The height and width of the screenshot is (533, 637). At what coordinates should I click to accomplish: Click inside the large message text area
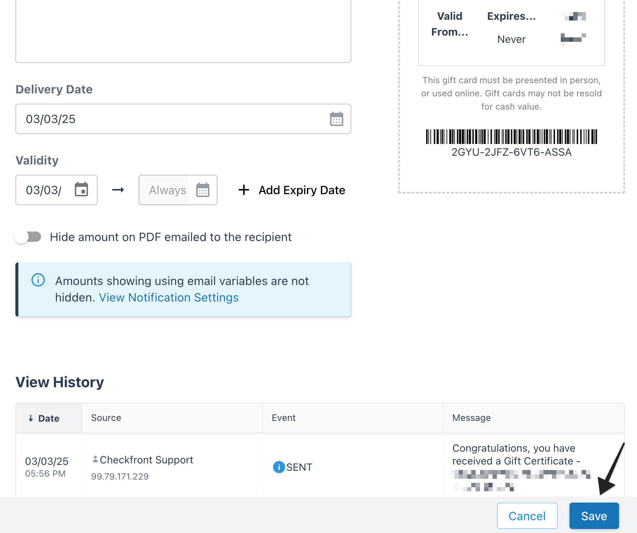click(x=183, y=31)
